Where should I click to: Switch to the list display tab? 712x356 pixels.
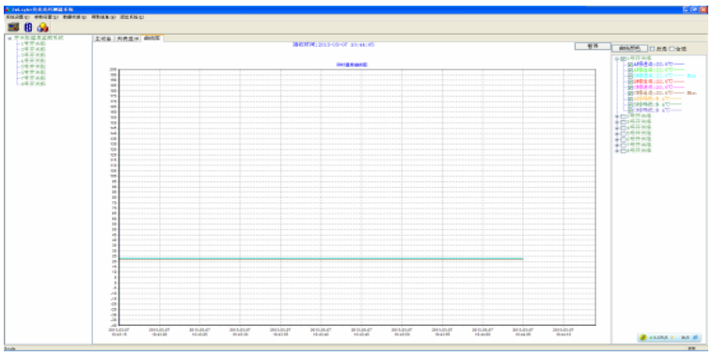127,39
